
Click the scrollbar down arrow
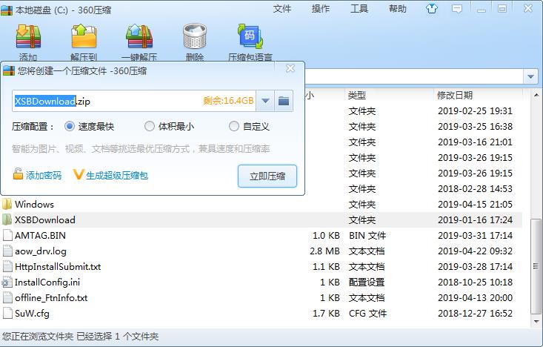536,322
